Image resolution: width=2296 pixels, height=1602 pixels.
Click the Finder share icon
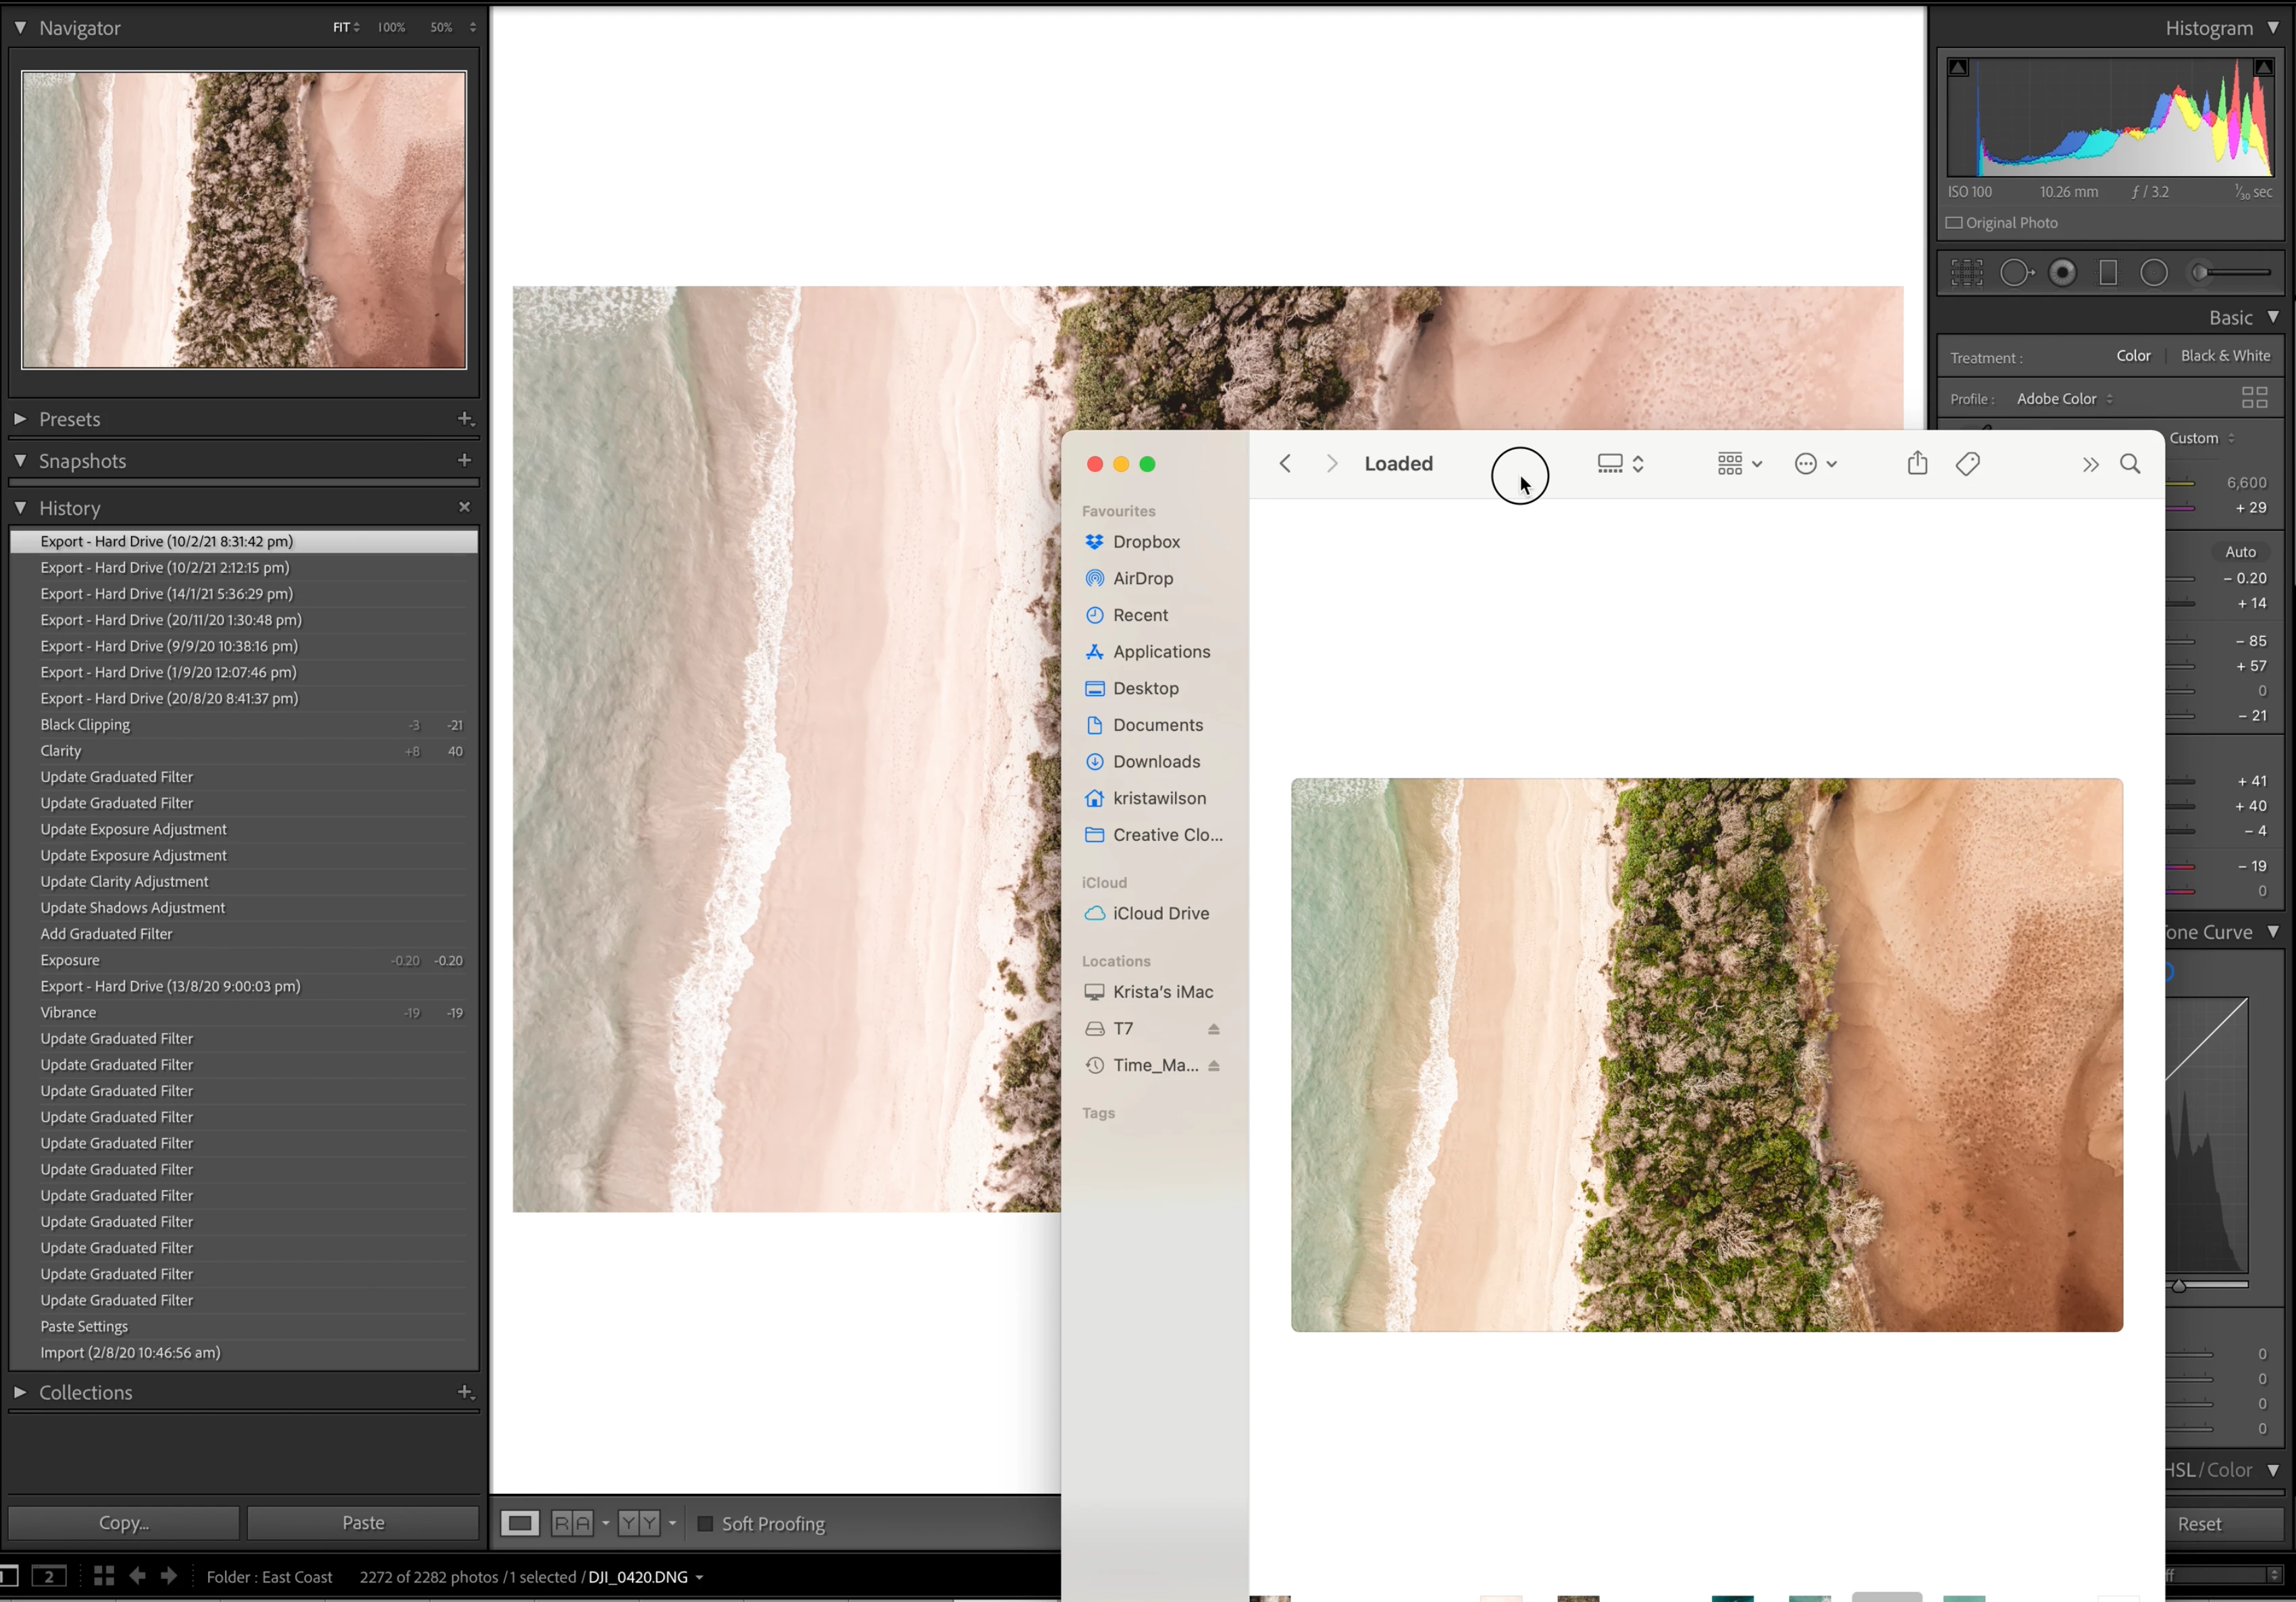(1917, 464)
